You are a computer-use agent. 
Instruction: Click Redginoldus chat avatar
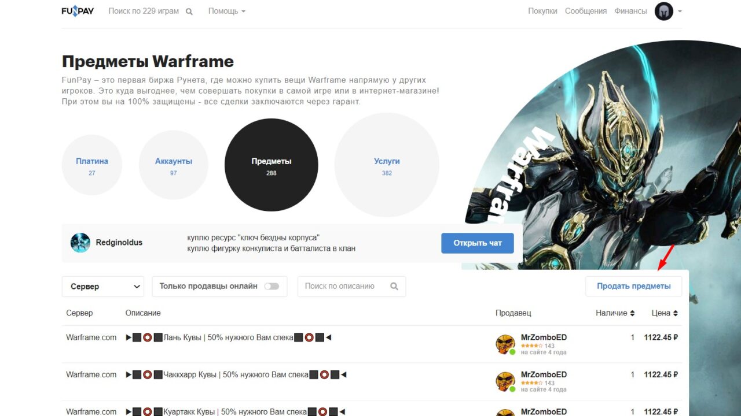[x=80, y=243]
